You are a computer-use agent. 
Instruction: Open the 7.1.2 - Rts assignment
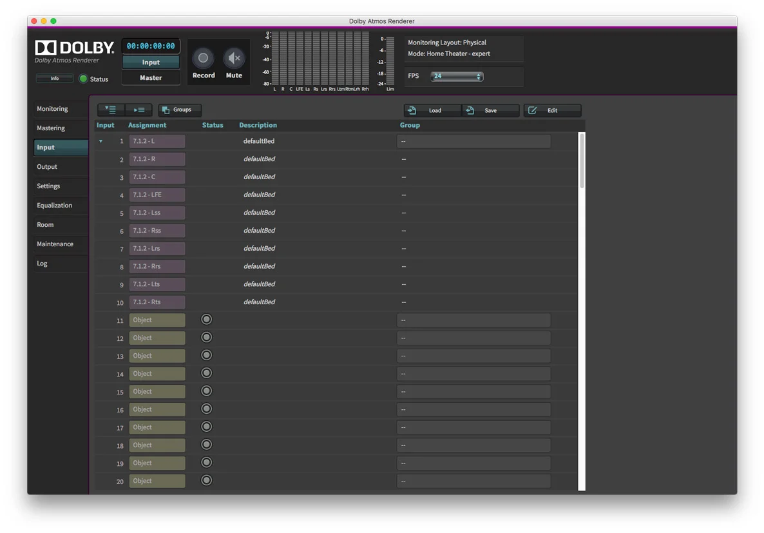tap(157, 302)
